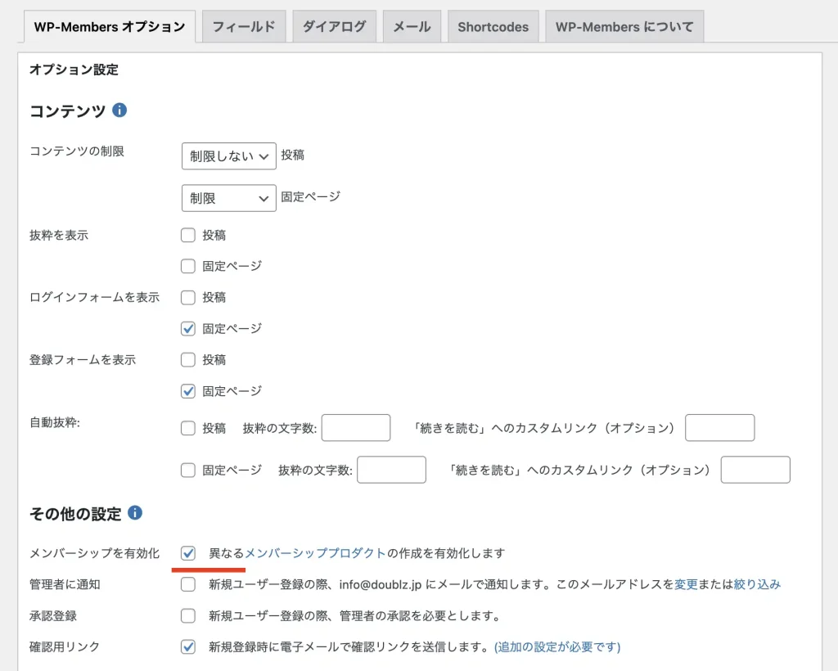Image resolution: width=838 pixels, height=671 pixels.
Task: Open the 投稿 content restriction dropdown
Action: click(x=228, y=155)
